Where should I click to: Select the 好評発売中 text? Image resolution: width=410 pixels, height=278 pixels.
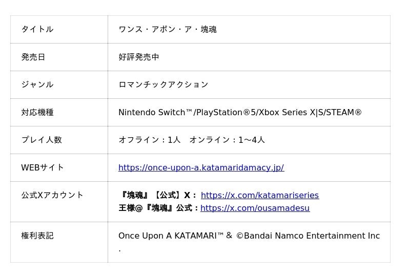pyautogui.click(x=139, y=57)
